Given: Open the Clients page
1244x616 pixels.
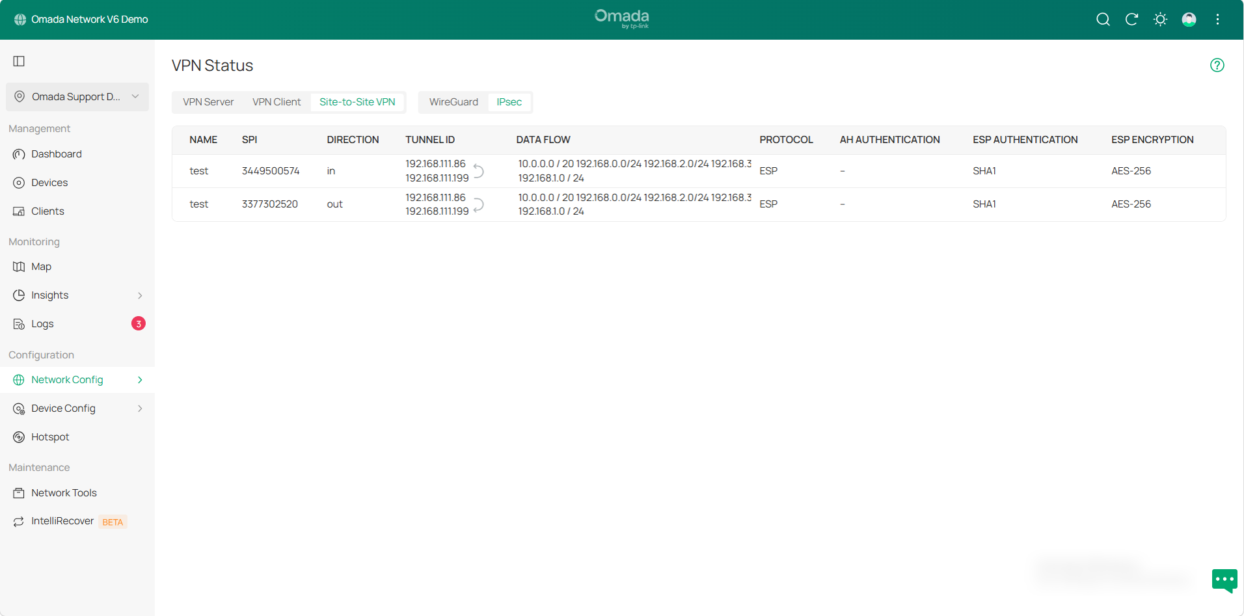Looking at the screenshot, I should (x=47, y=211).
